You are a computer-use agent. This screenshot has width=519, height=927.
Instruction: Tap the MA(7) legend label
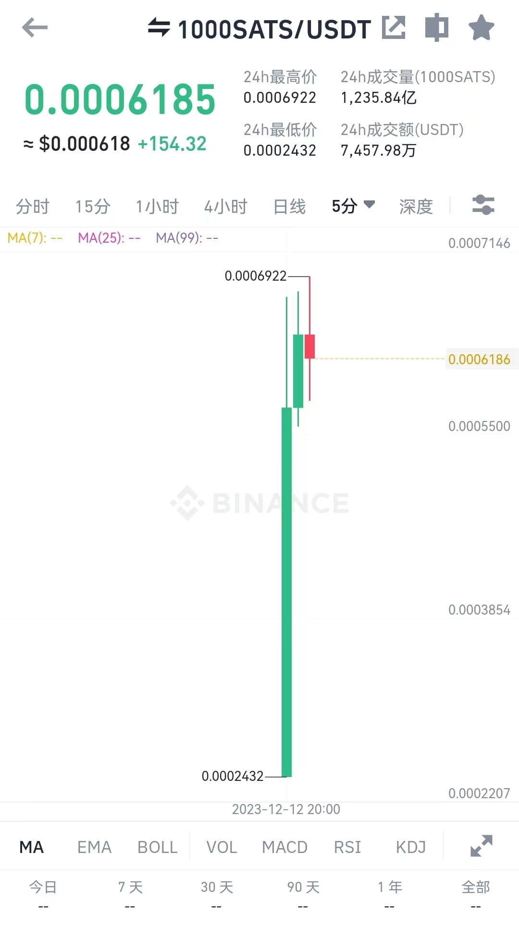[x=35, y=238]
